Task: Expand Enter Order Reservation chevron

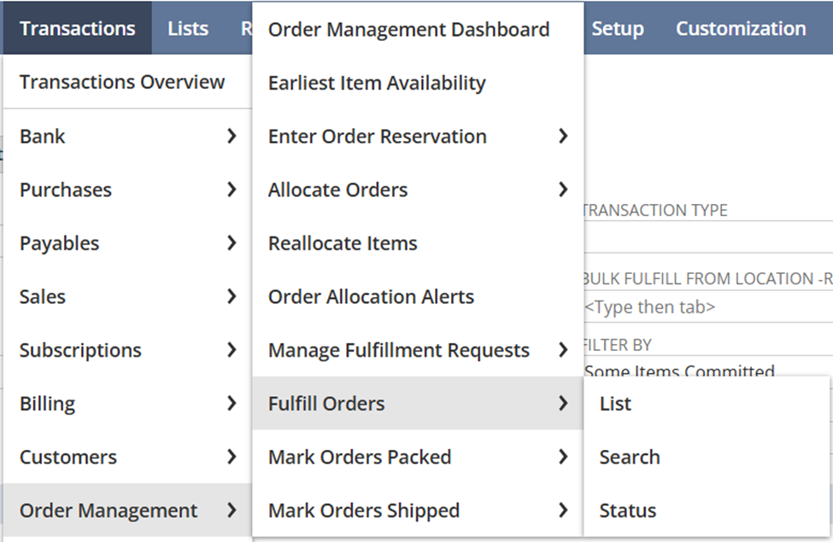Action: pyautogui.click(x=563, y=136)
